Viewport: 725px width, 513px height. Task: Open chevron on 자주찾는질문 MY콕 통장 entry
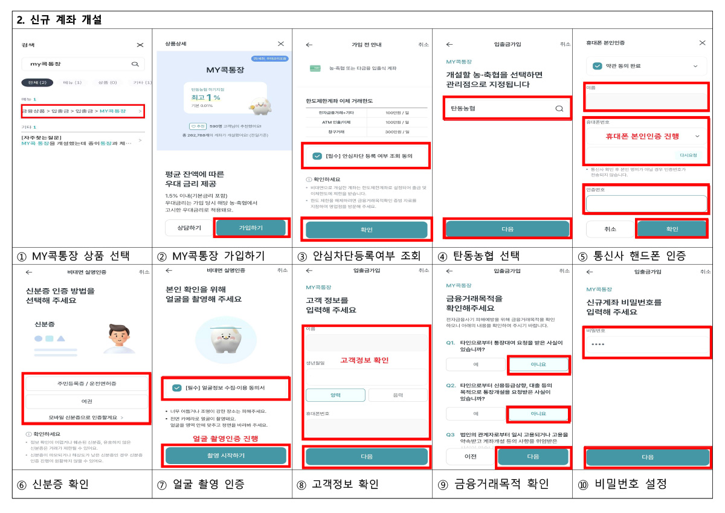coord(140,140)
